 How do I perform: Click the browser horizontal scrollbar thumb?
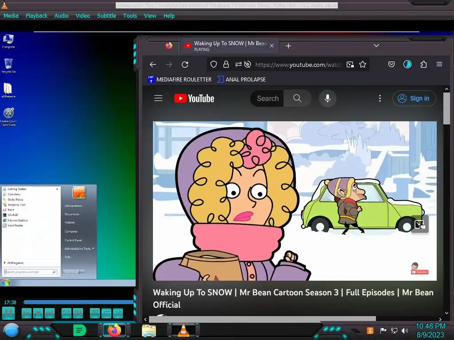[262, 319]
